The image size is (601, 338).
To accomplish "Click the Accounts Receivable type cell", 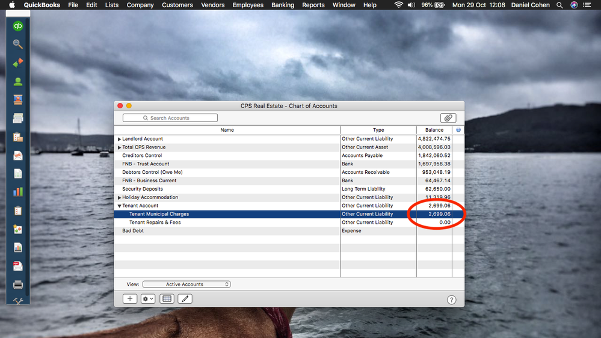I will click(x=366, y=172).
